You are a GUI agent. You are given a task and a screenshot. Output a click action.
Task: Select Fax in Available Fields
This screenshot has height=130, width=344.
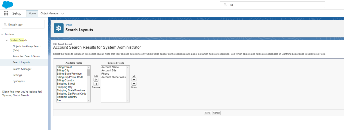(x=59, y=100)
